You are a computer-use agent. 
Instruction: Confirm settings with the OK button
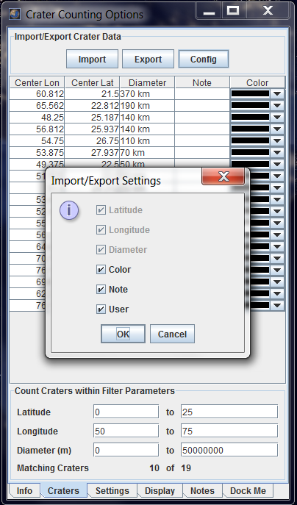[123, 334]
